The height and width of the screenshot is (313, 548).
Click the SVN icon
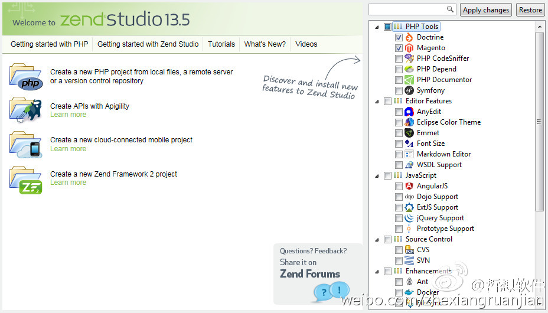tap(409, 260)
